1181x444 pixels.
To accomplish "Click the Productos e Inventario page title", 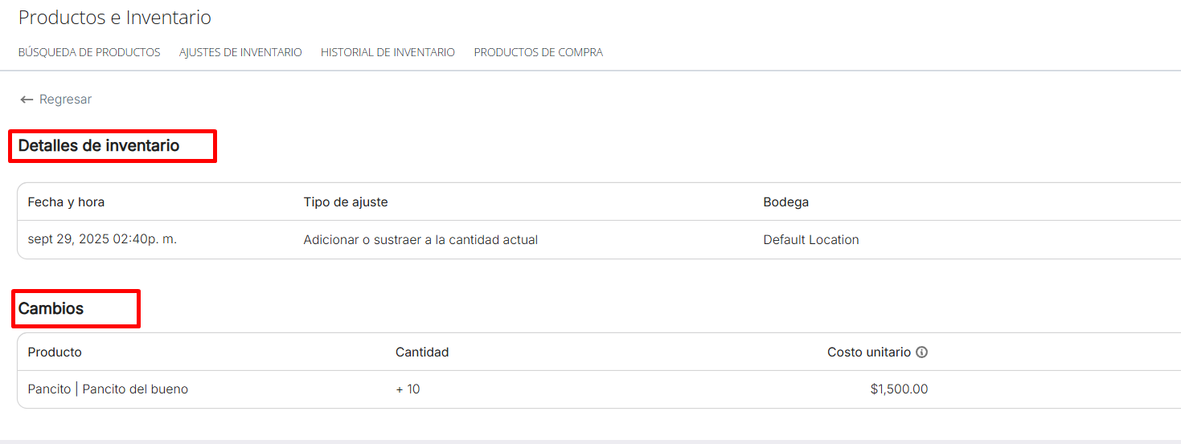I will [115, 18].
